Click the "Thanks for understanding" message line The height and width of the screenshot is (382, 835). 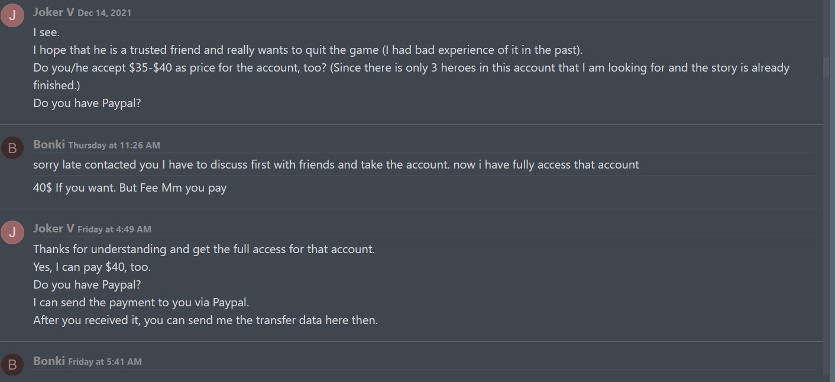[x=203, y=249]
